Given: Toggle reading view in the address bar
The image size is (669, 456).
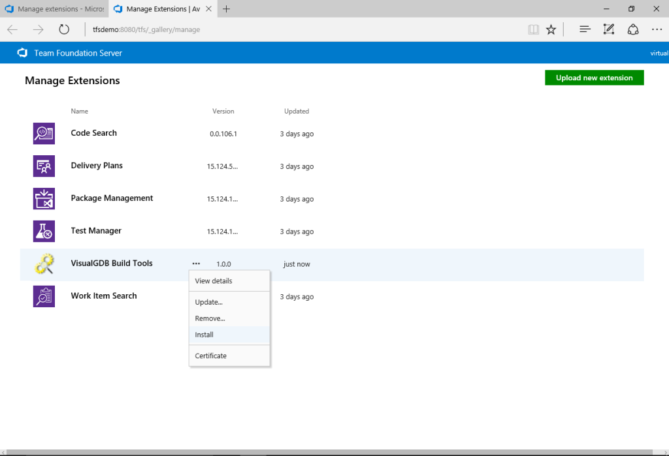Looking at the screenshot, I should click(533, 29).
